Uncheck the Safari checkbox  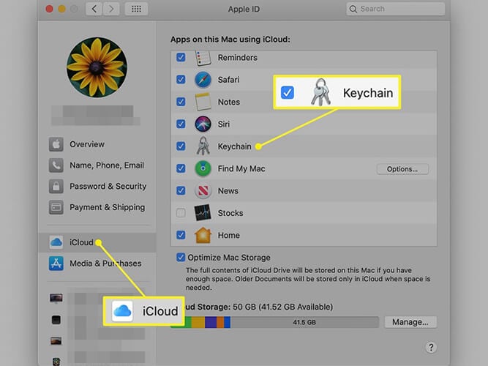[181, 80]
